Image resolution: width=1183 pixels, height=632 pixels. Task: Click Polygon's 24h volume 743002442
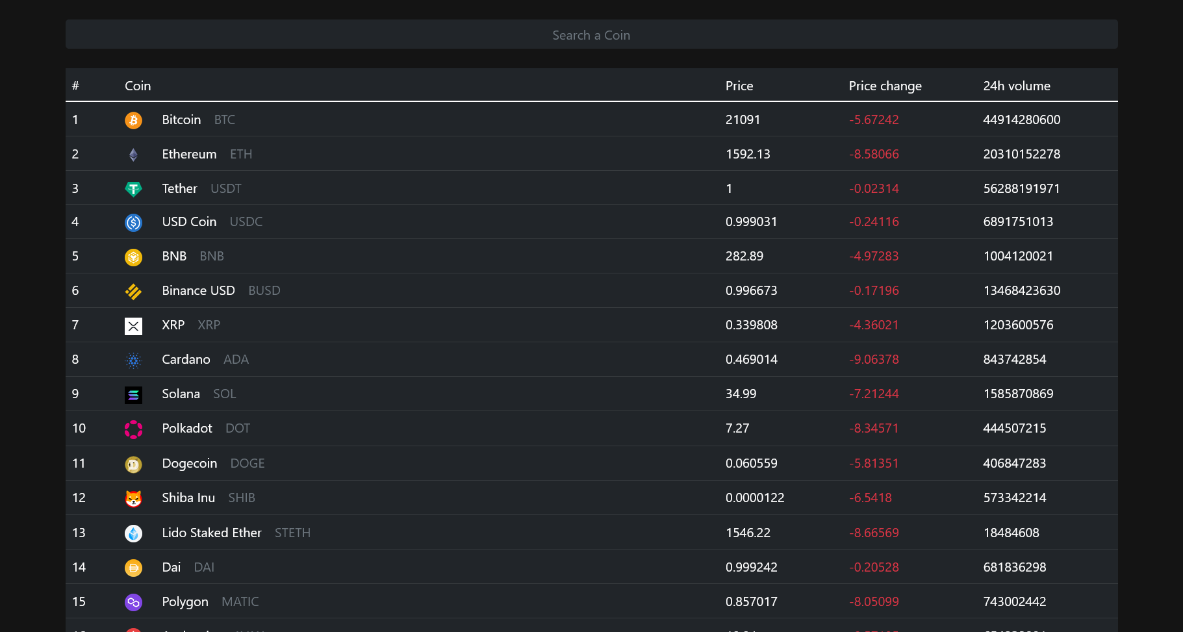pyautogui.click(x=1015, y=601)
